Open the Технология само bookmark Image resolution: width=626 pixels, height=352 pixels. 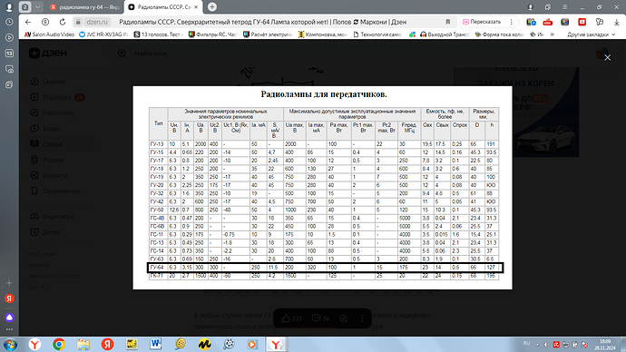pyautogui.click(x=377, y=34)
